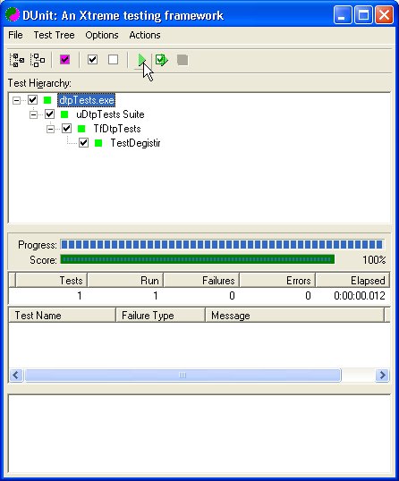The image size is (399, 481).
Task: Click the magenta Select Failed Tests icon
Action: tap(64, 59)
